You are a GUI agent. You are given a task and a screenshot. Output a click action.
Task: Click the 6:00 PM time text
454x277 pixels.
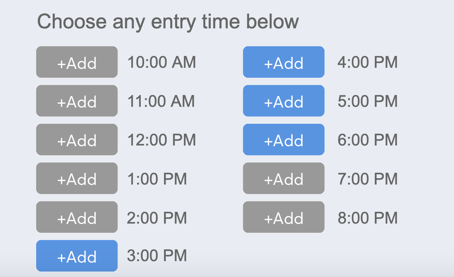click(367, 140)
